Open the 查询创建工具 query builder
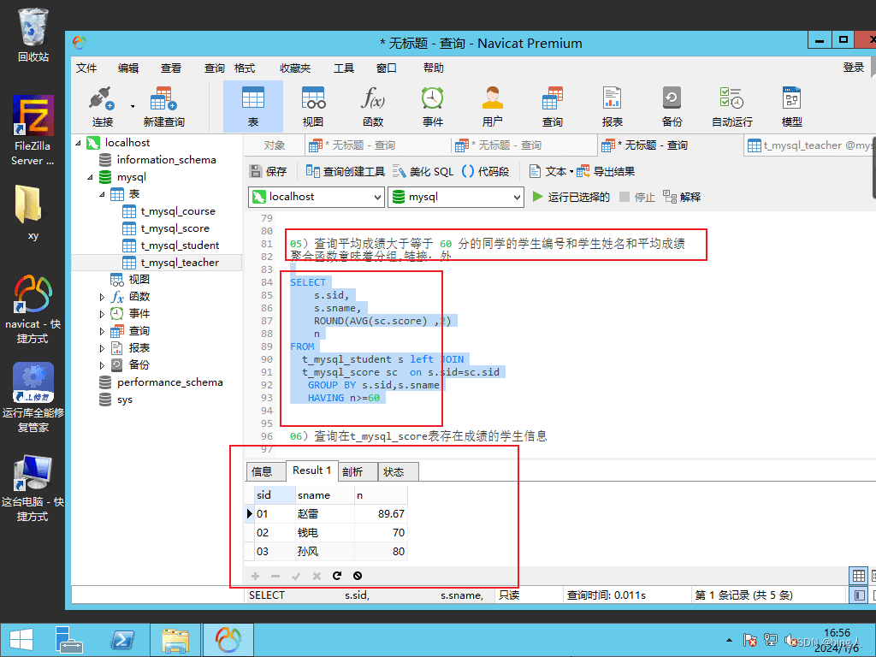 click(346, 171)
